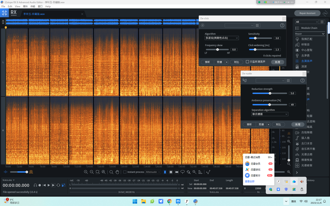Open Separation algorithm dropdown
This screenshot has width=330, height=206.
click(x=270, y=114)
